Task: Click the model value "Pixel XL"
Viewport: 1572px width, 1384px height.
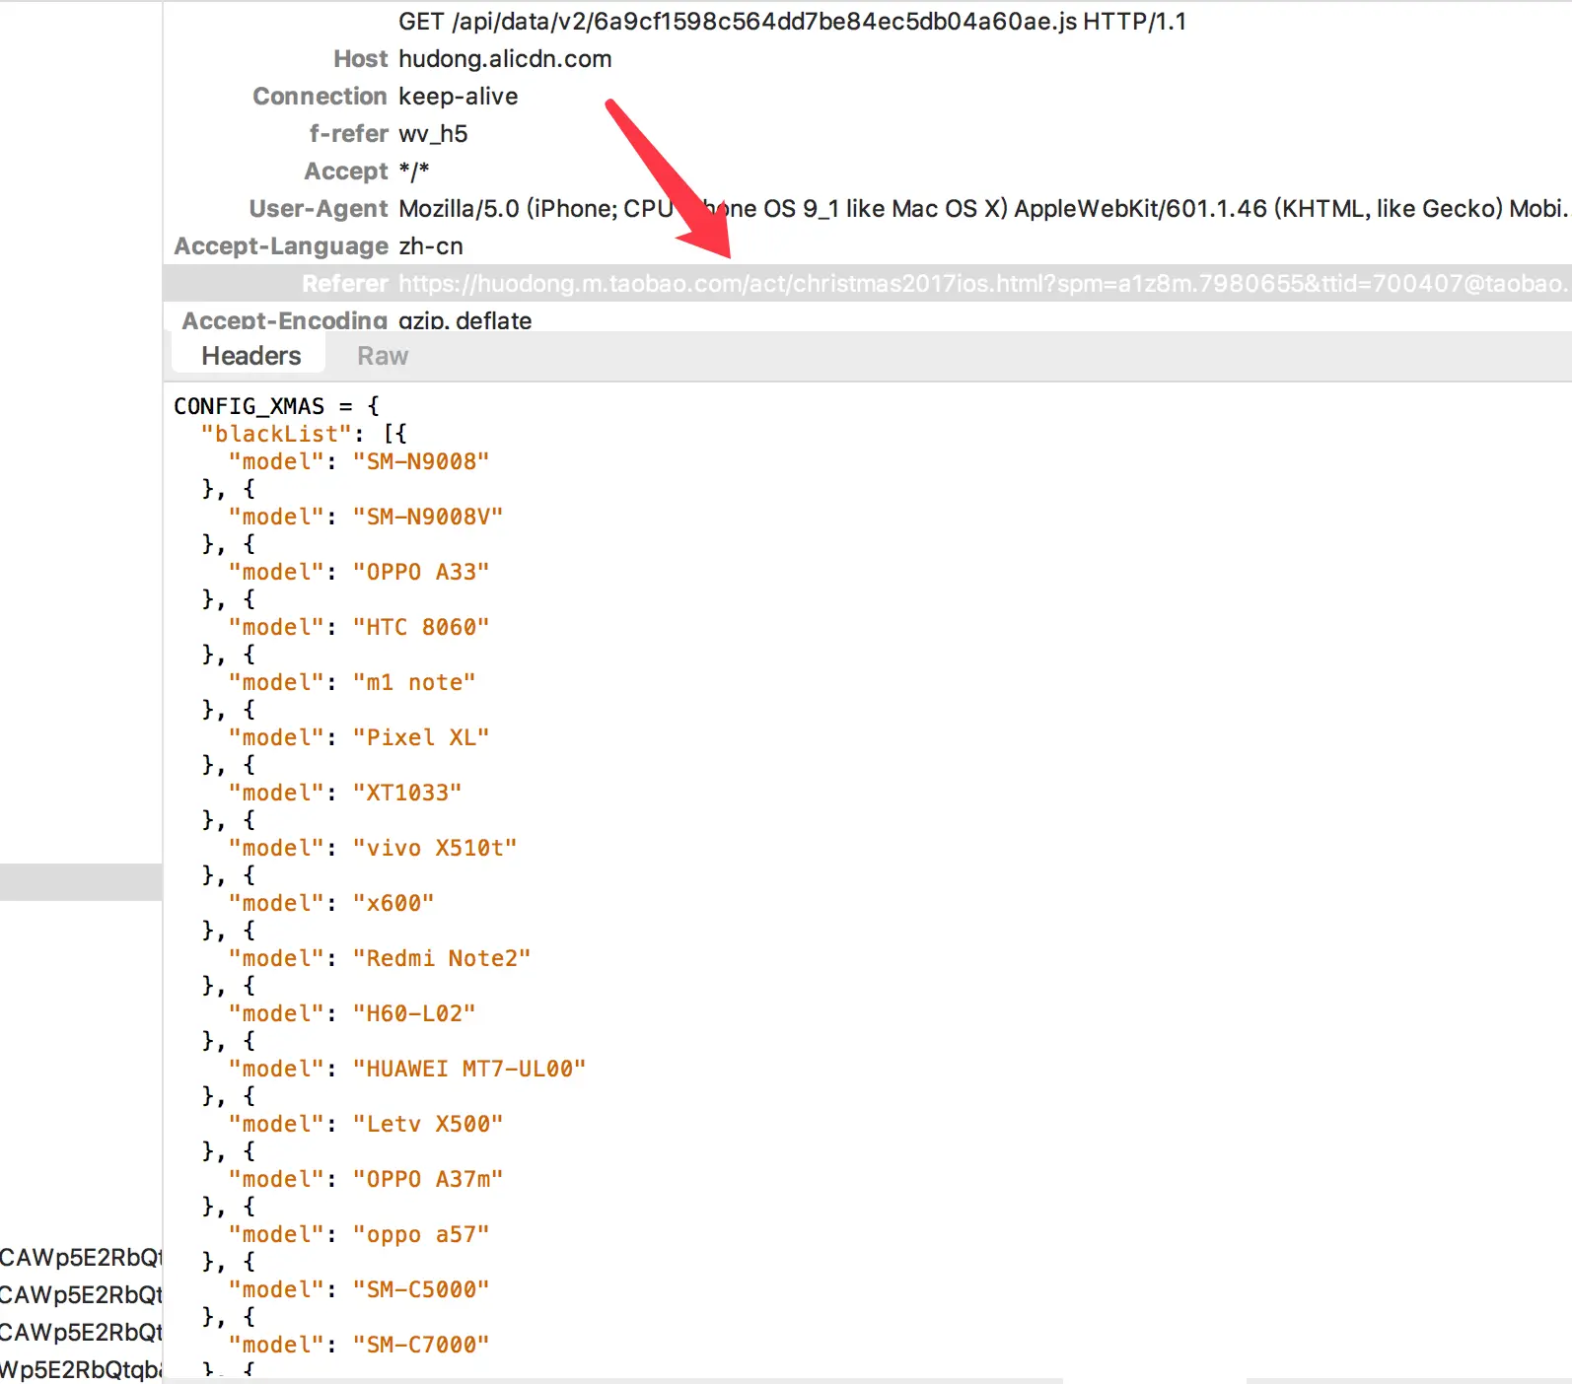Action: pyautogui.click(x=421, y=737)
